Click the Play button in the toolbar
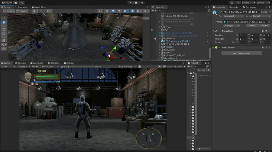Screen dimensions: 272x152 130,3
